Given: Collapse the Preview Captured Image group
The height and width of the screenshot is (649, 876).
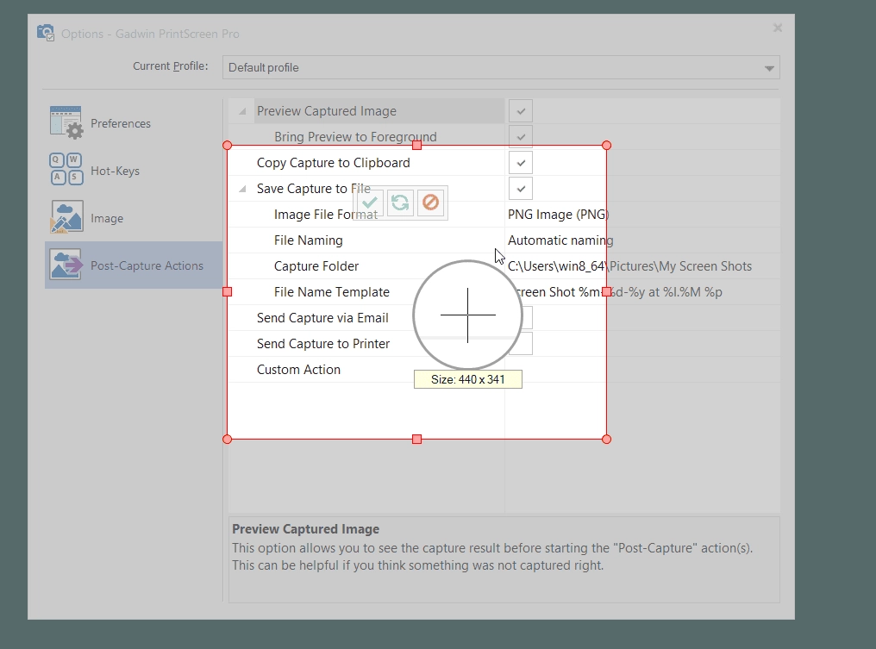Looking at the screenshot, I should point(242,112).
